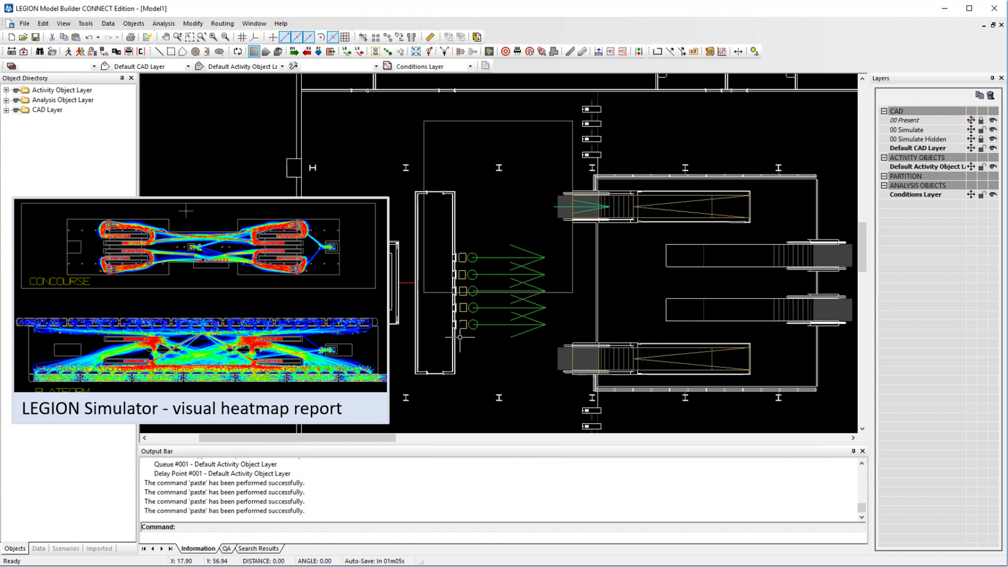Select the Draw Polygon tool
Screen dimensions: 1008x567
183,51
